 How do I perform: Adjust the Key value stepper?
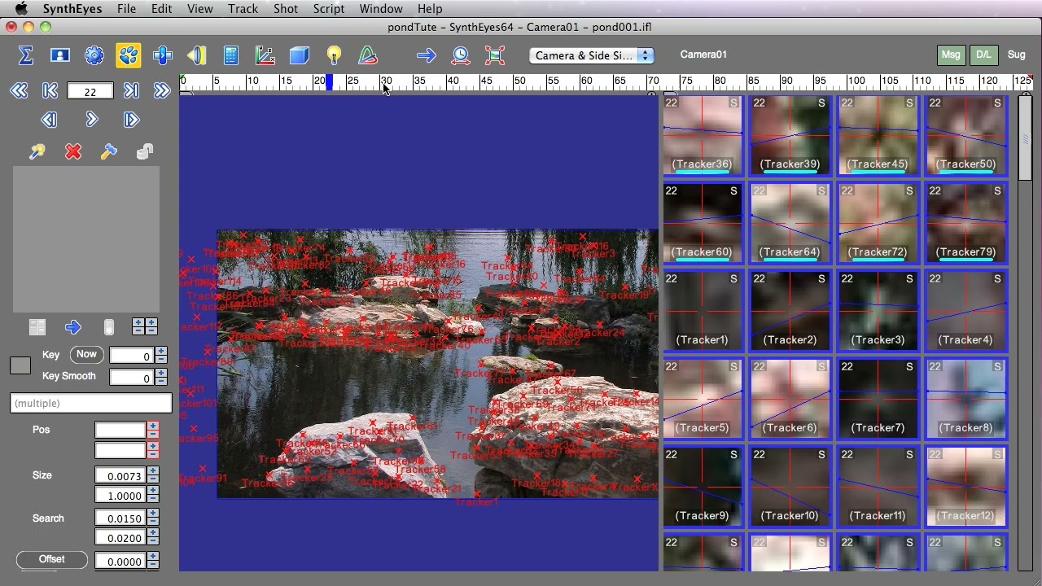coord(161,356)
